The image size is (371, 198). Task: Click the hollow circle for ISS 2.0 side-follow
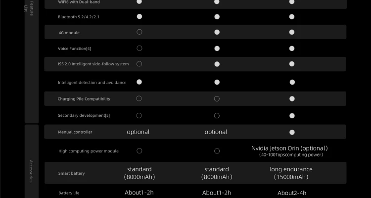(139, 64)
